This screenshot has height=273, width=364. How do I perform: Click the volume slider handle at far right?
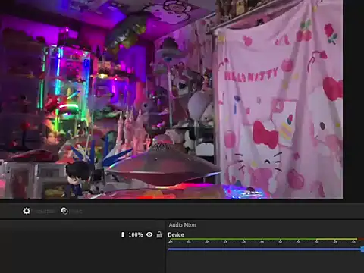point(362,249)
